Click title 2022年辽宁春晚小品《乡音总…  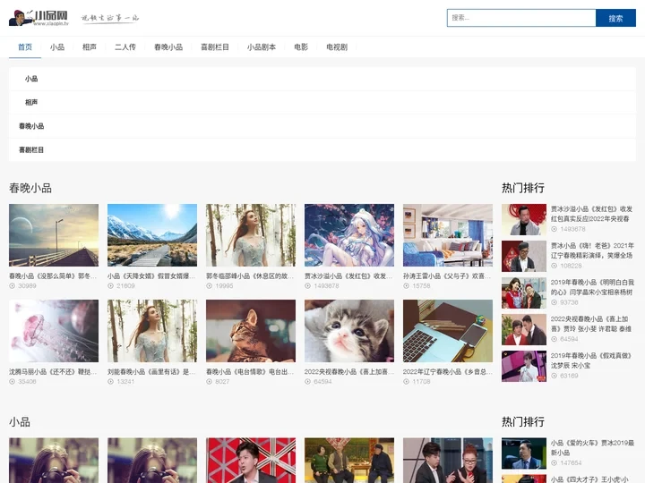click(448, 372)
